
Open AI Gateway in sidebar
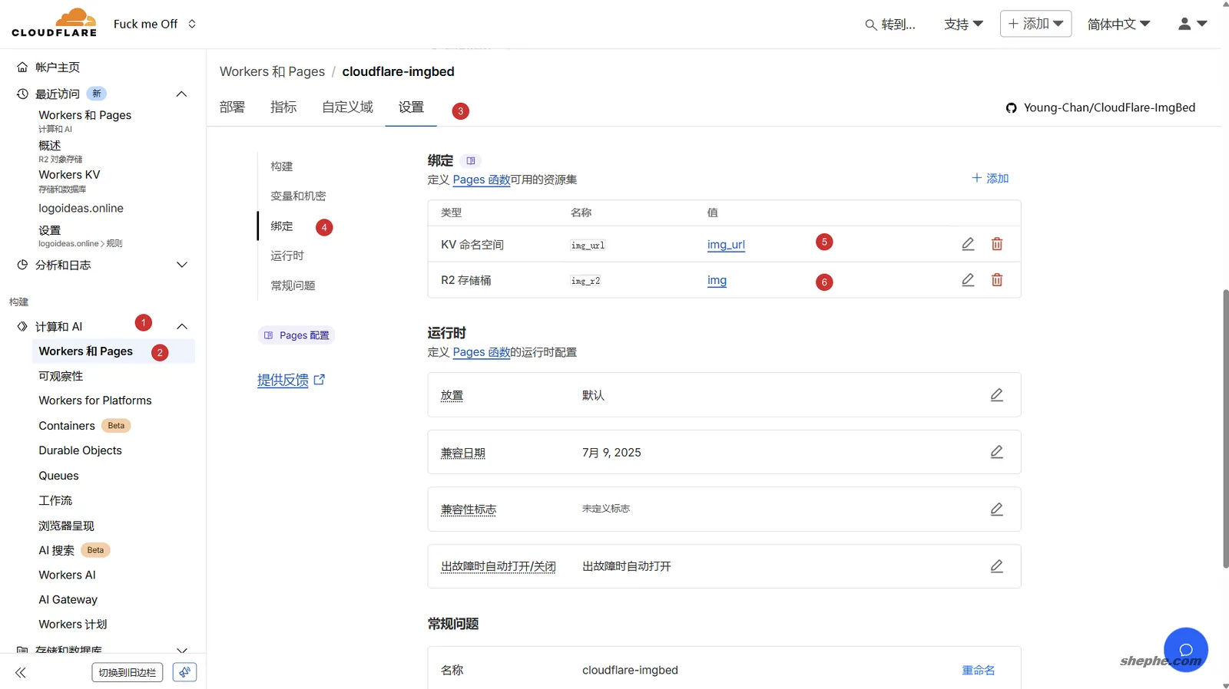tap(68, 600)
